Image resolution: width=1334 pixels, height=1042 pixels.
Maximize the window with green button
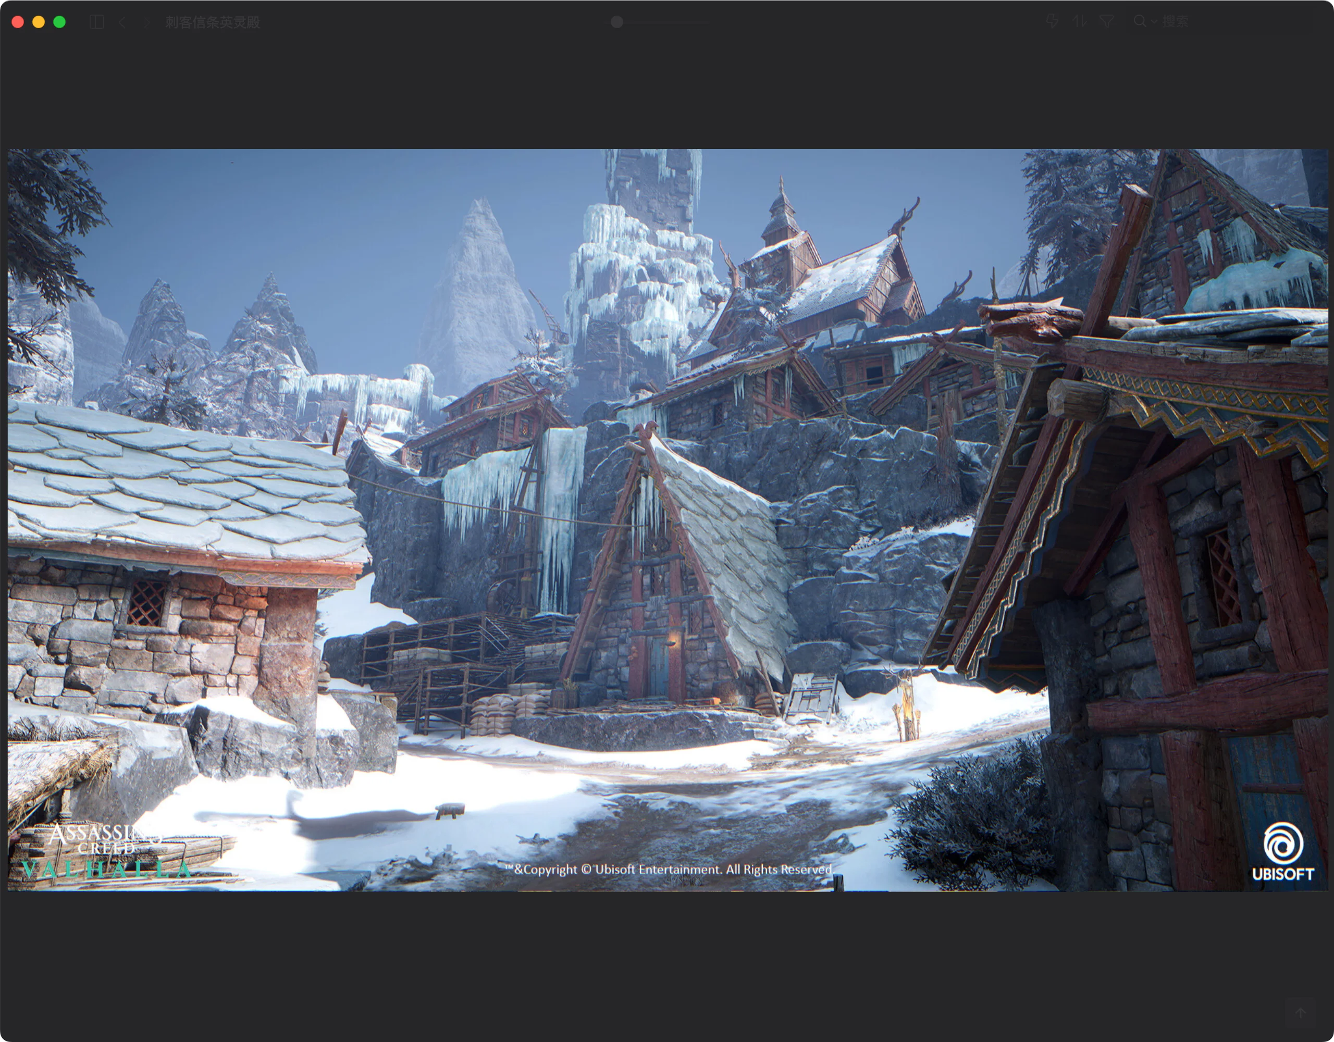point(59,22)
